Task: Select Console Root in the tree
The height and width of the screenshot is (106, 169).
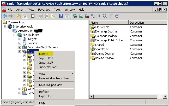Action: click(x=16, y=22)
